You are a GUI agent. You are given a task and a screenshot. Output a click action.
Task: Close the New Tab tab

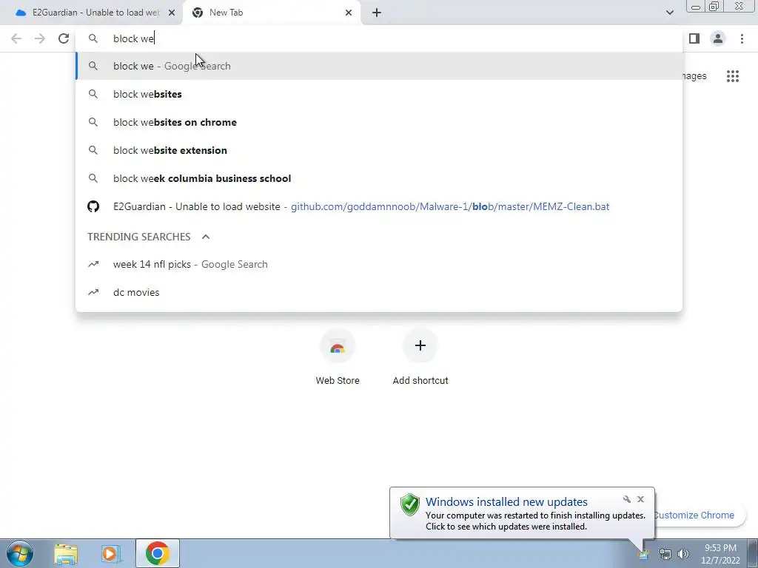pos(349,13)
